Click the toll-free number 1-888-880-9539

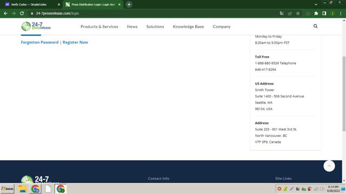coord(267,63)
